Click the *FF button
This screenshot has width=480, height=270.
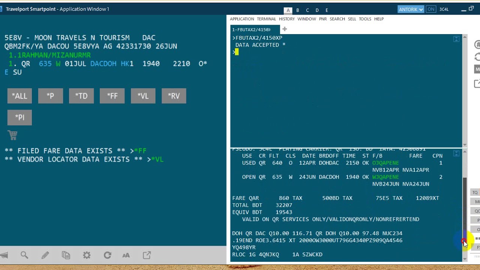coord(112,96)
